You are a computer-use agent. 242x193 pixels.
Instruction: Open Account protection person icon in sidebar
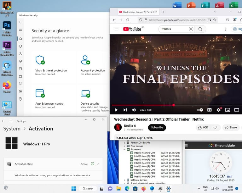coord(20,54)
